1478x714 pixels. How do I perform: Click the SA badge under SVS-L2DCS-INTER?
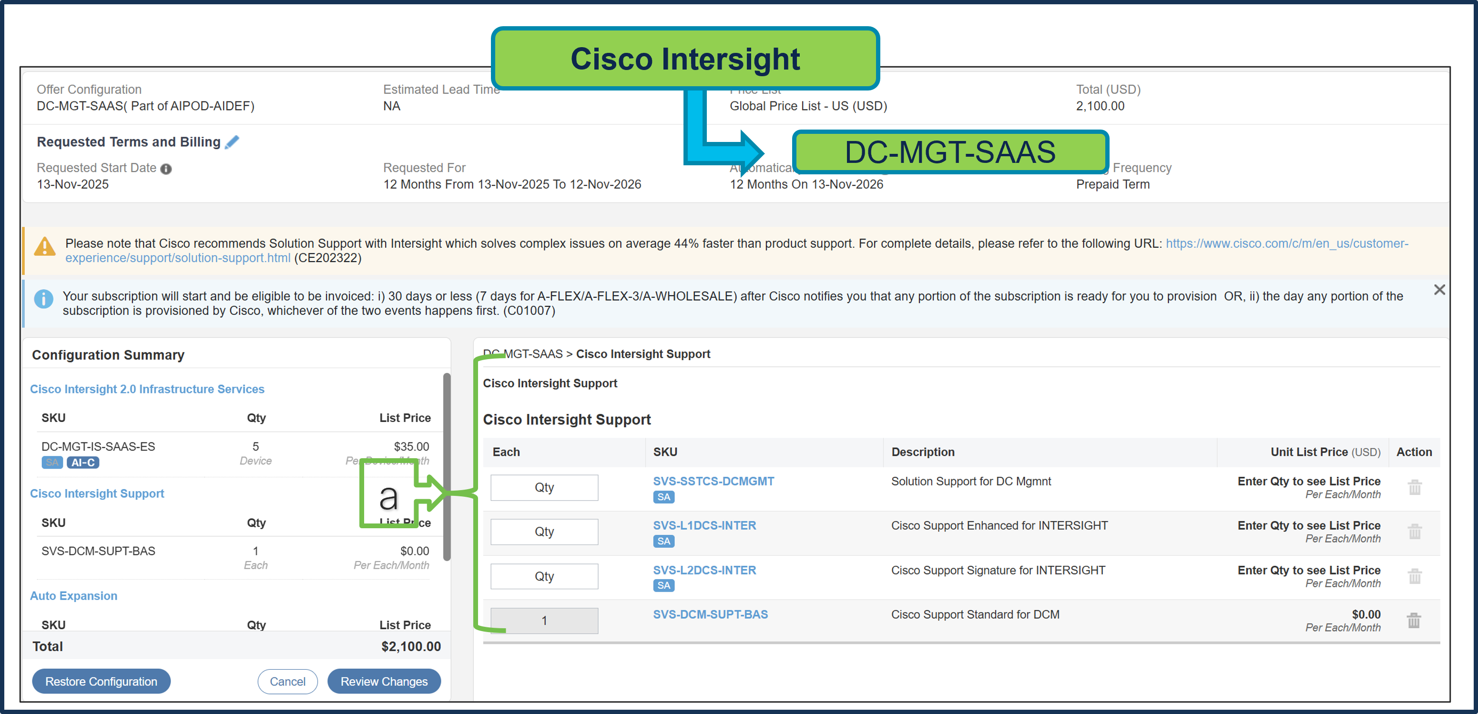pos(663,585)
